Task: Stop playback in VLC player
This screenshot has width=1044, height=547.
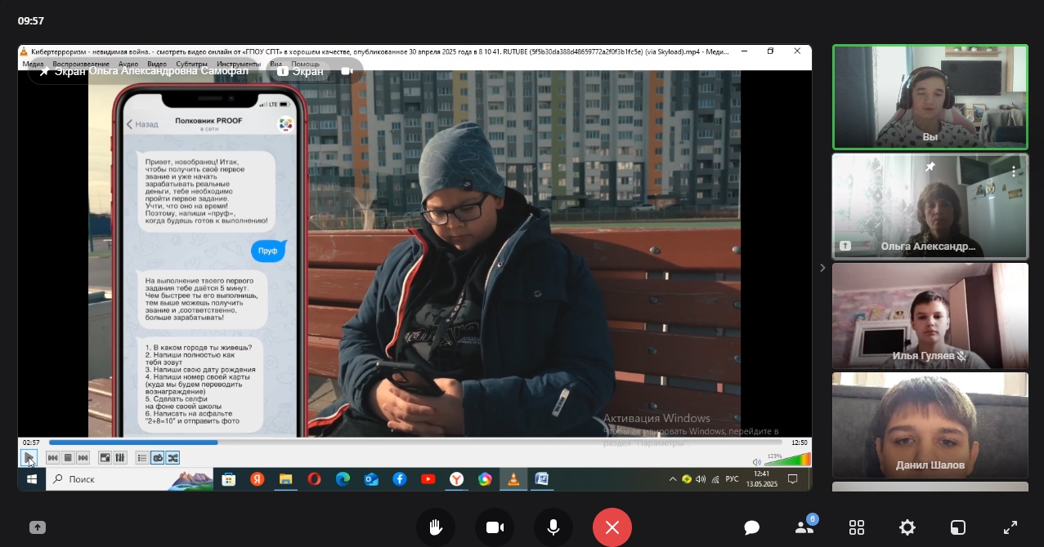Action: click(x=68, y=458)
